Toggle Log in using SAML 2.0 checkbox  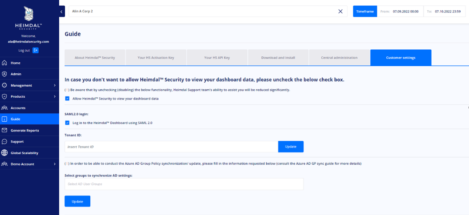click(67, 123)
